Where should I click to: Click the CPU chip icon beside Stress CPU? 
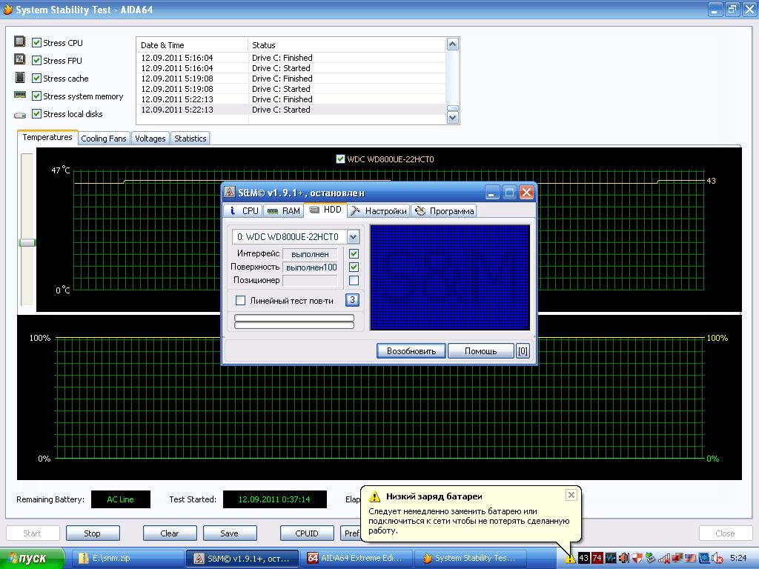[x=20, y=42]
